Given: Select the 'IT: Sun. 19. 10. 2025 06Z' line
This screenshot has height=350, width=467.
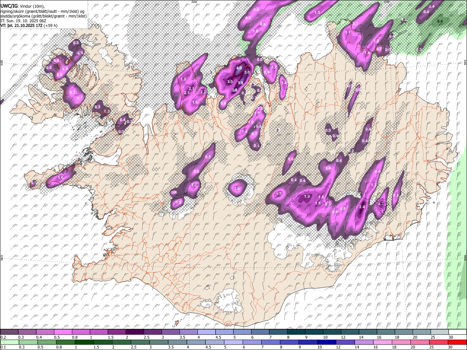Looking at the screenshot, I should (23, 21).
